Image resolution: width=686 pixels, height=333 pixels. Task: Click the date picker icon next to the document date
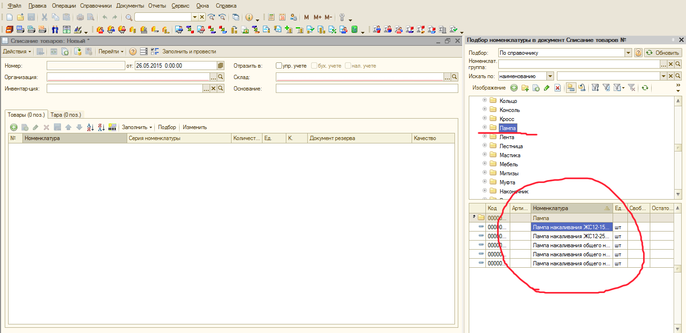221,66
